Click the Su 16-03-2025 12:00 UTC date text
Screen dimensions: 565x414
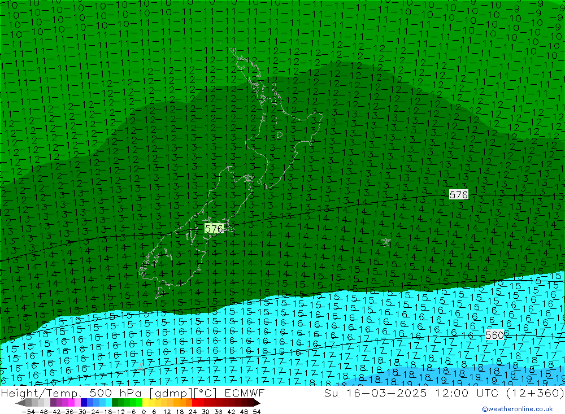(x=411, y=393)
